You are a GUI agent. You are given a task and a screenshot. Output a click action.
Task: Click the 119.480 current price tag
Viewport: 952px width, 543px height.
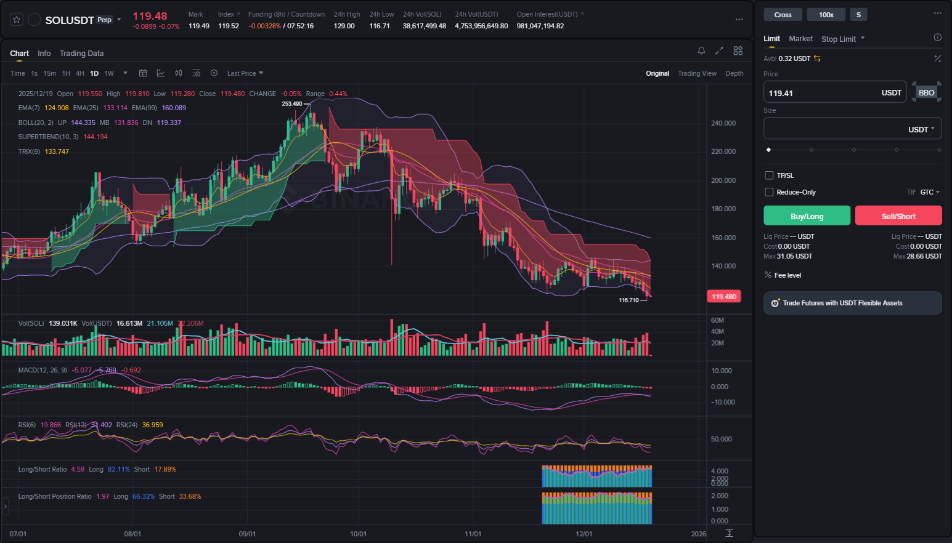(x=724, y=297)
